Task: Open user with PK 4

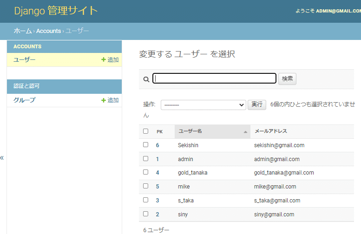Action: [158, 173]
